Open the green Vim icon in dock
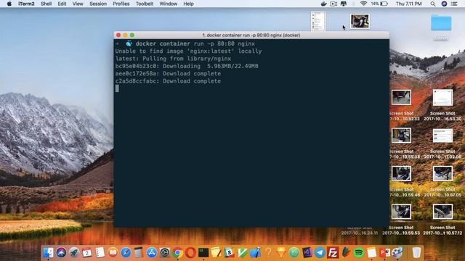The image size is (465, 261). 242,252
